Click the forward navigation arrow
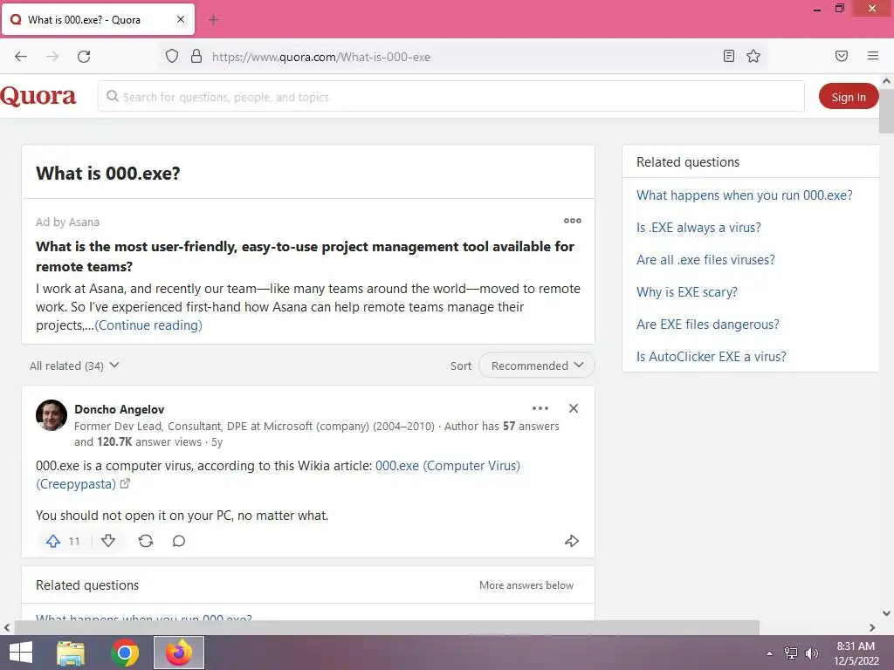The height and width of the screenshot is (670, 894). (x=52, y=57)
